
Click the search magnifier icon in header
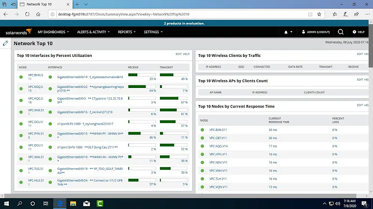click(x=341, y=32)
